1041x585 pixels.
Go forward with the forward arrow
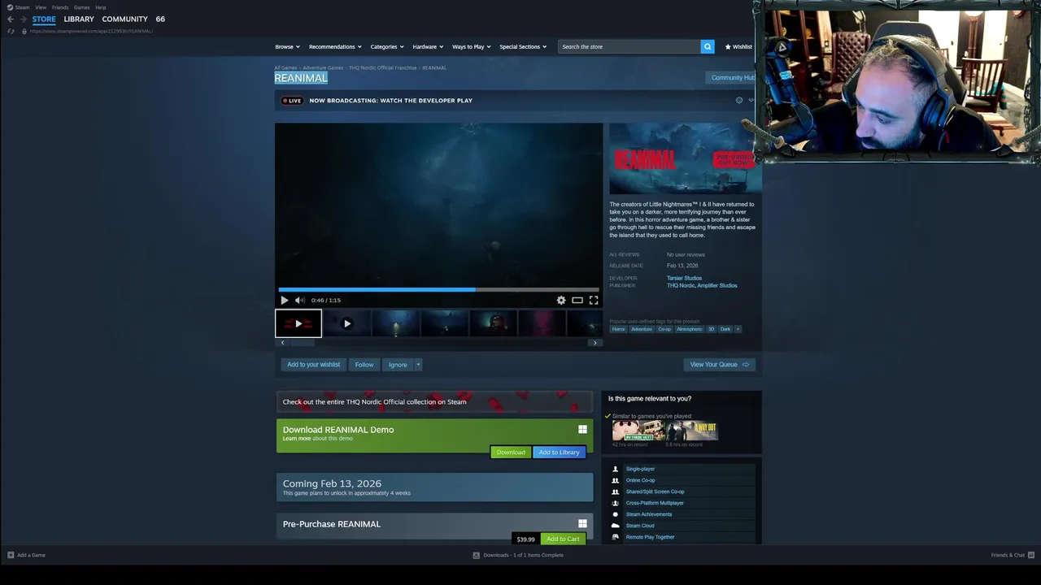[23, 19]
